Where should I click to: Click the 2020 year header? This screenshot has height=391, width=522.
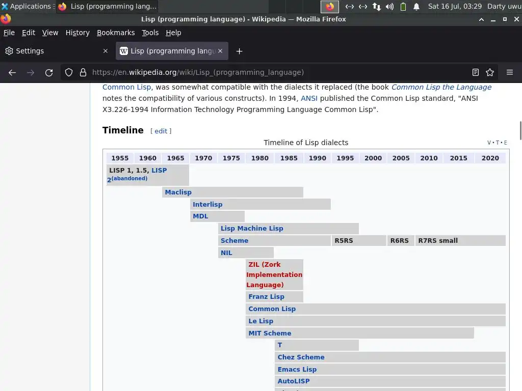click(x=490, y=158)
